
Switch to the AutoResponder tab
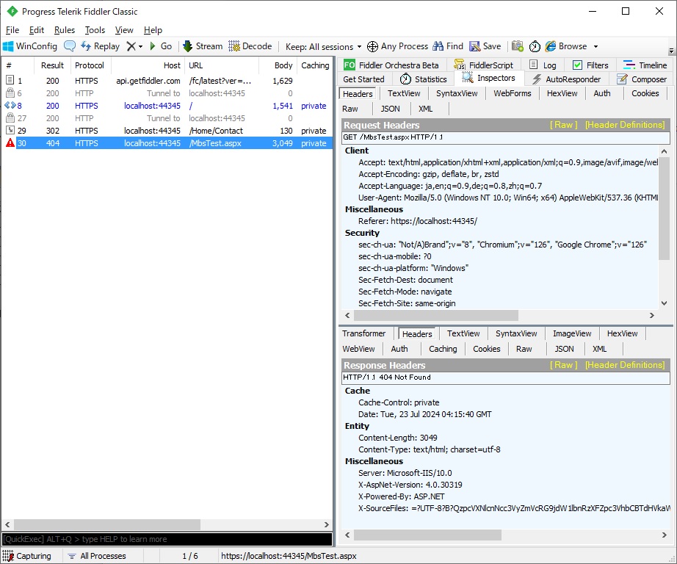click(566, 79)
